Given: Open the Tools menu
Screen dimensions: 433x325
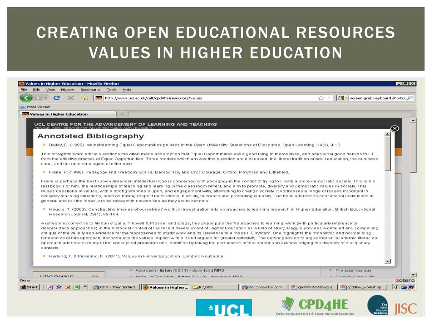Looking at the screenshot, I should [112, 90].
